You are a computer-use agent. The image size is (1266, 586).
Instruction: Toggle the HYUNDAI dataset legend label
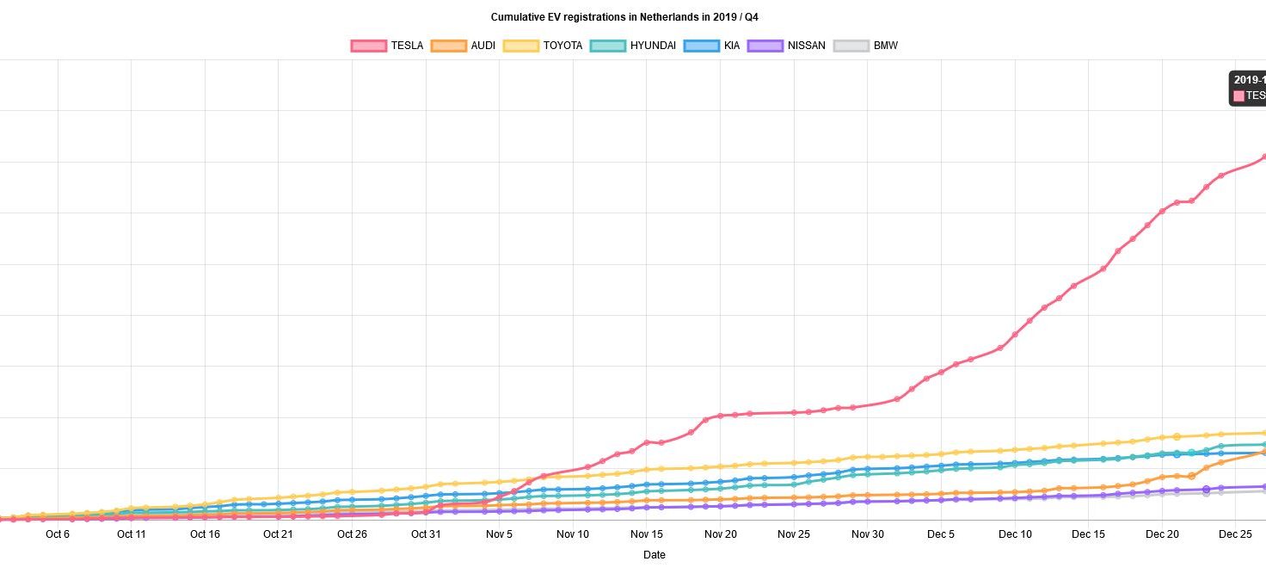(x=653, y=46)
